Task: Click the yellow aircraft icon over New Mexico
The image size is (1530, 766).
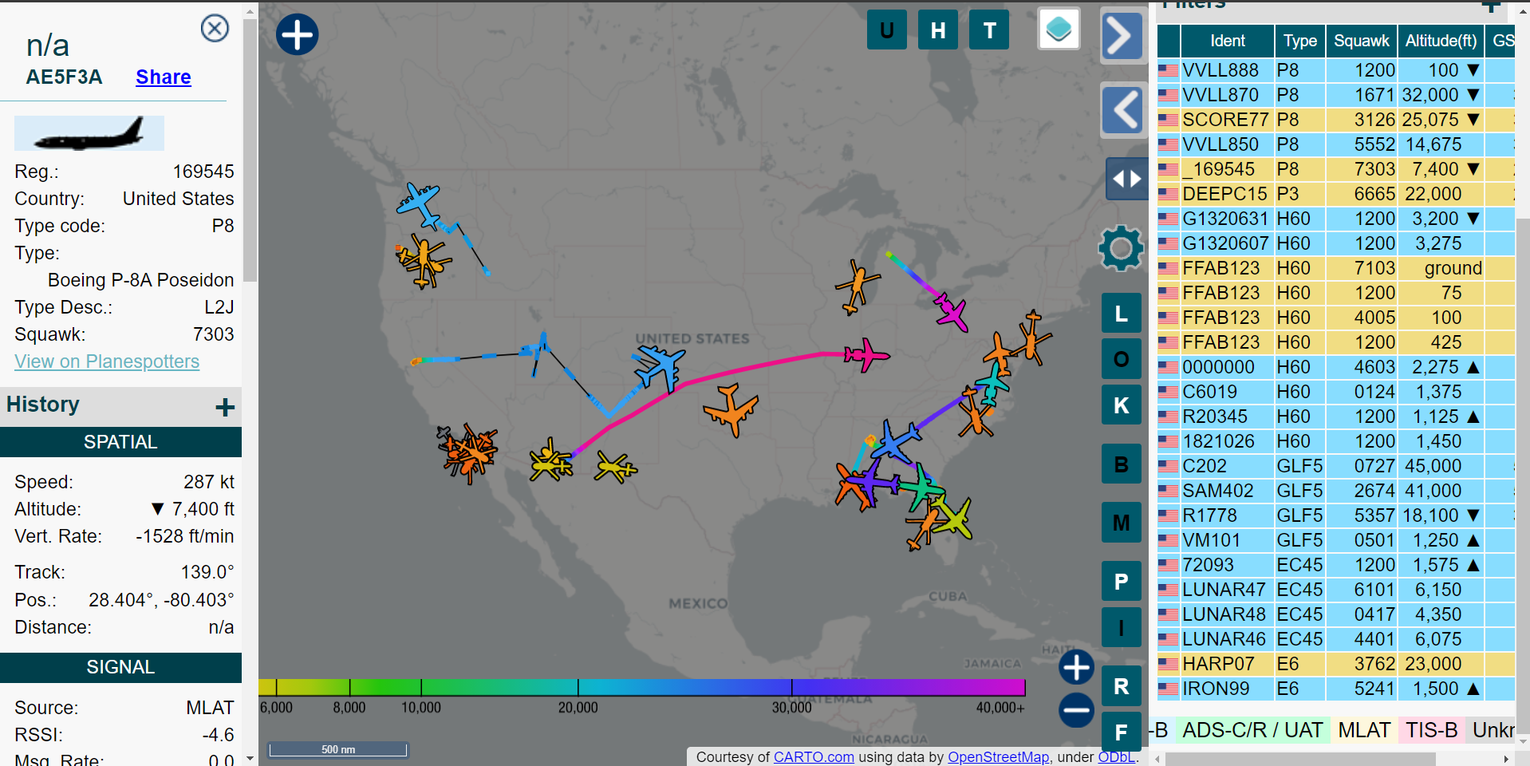Action: (x=615, y=467)
